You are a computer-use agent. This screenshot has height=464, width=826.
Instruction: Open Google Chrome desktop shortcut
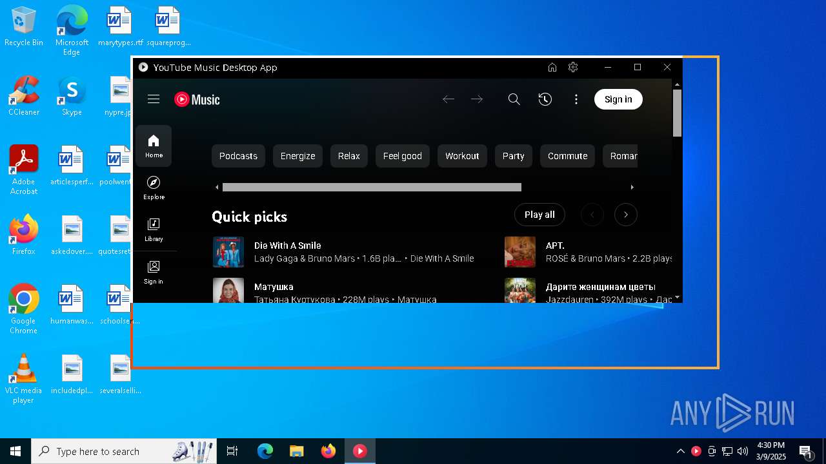pos(24,309)
